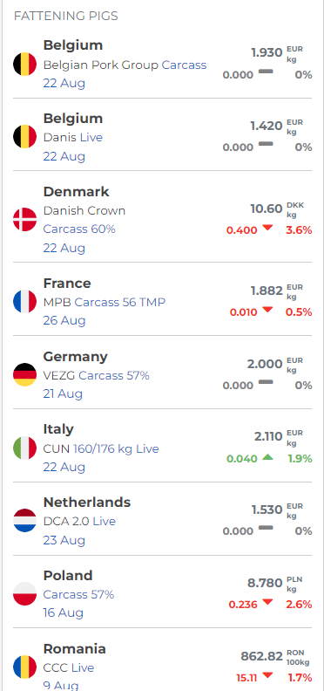This screenshot has height=691, width=324.
Task: Click the Belgium flag beside Belgian Pork Group
Action: 24,65
